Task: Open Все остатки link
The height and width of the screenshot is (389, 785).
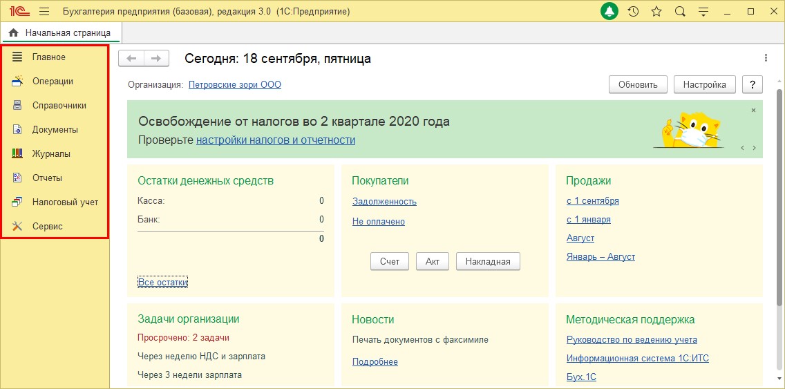Action: click(162, 283)
